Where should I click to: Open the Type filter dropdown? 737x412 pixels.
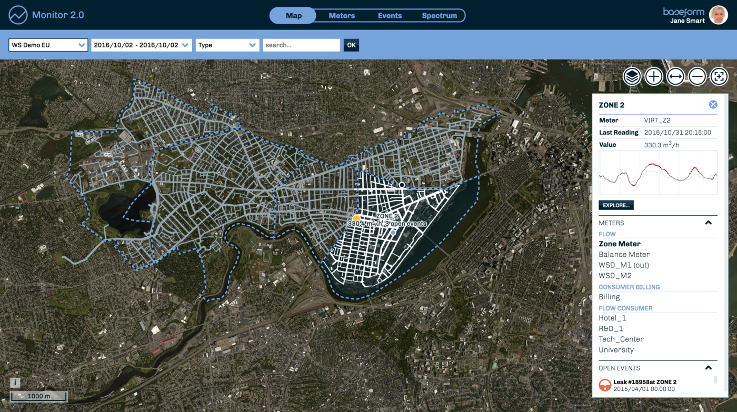[x=227, y=45]
